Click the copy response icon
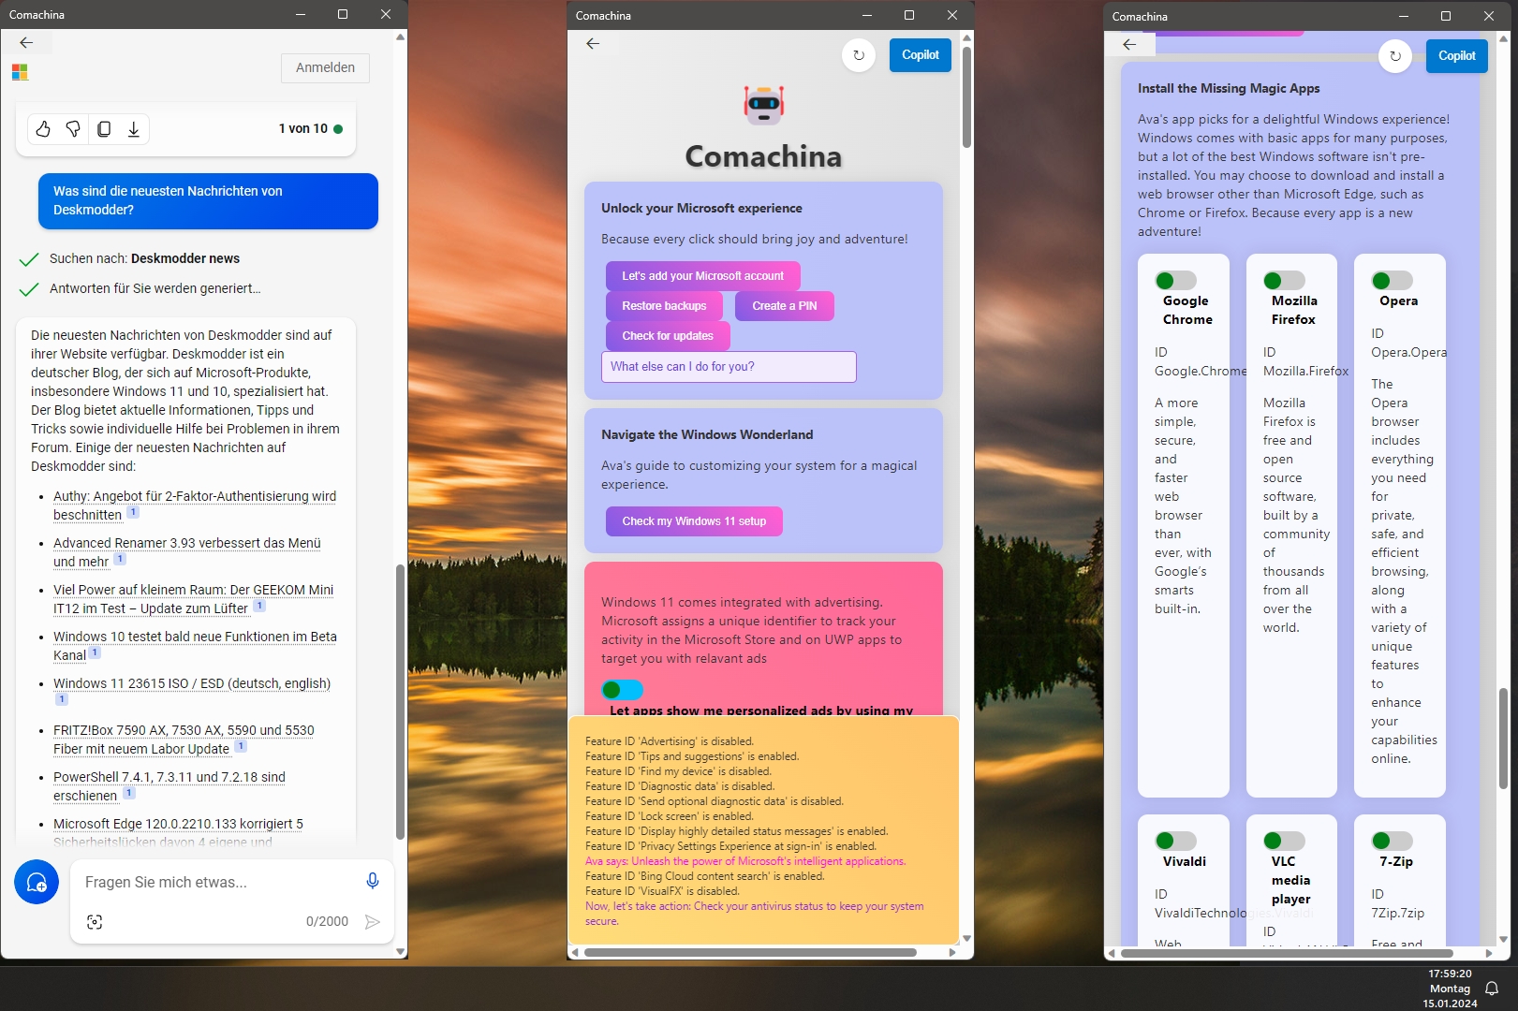This screenshot has height=1011, width=1518. tap(104, 129)
